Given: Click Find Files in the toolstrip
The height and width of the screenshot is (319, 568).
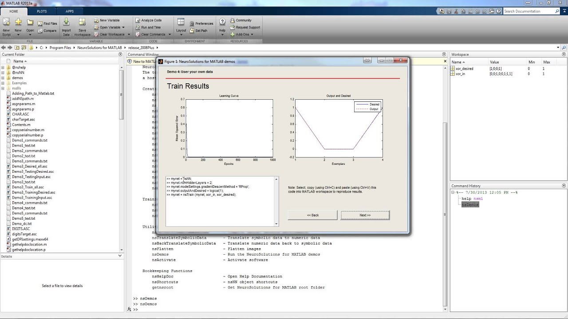Looking at the screenshot, I should (47, 23).
